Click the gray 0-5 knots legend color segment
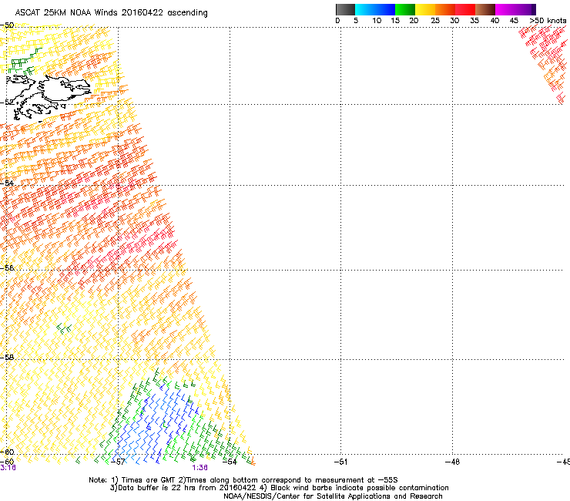The image size is (570, 501). (x=345, y=9)
